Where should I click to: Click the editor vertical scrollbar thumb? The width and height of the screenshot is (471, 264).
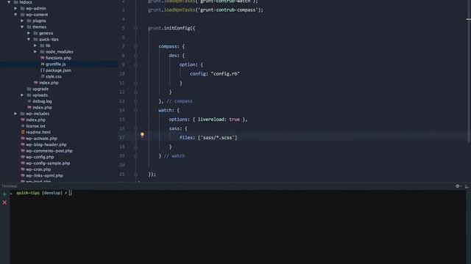(x=469, y=81)
